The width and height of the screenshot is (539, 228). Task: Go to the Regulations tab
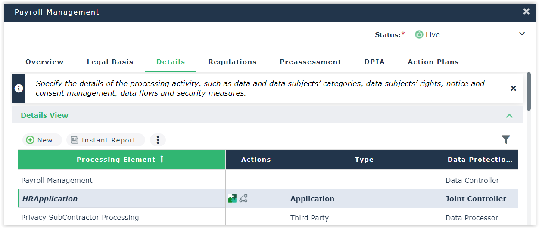click(232, 62)
